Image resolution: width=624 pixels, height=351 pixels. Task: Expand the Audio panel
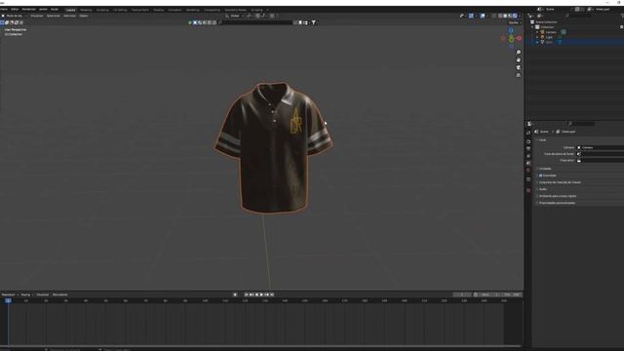point(543,189)
